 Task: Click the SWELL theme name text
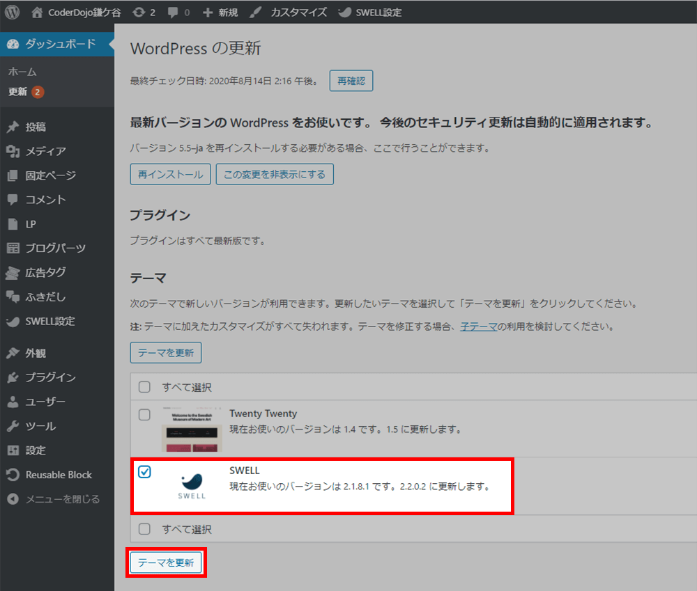tap(245, 471)
